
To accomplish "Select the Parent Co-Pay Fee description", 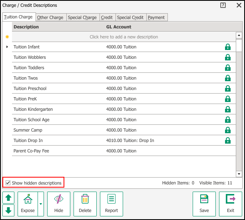I will [x=31, y=151].
